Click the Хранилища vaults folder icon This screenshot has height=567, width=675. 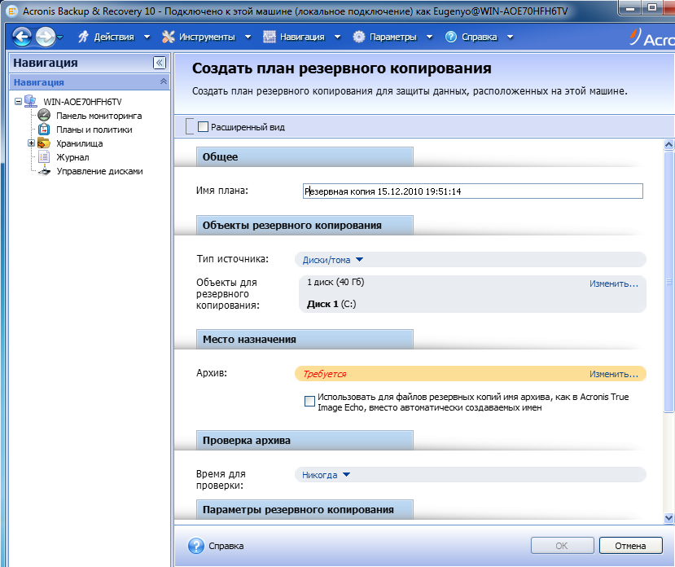tap(44, 143)
